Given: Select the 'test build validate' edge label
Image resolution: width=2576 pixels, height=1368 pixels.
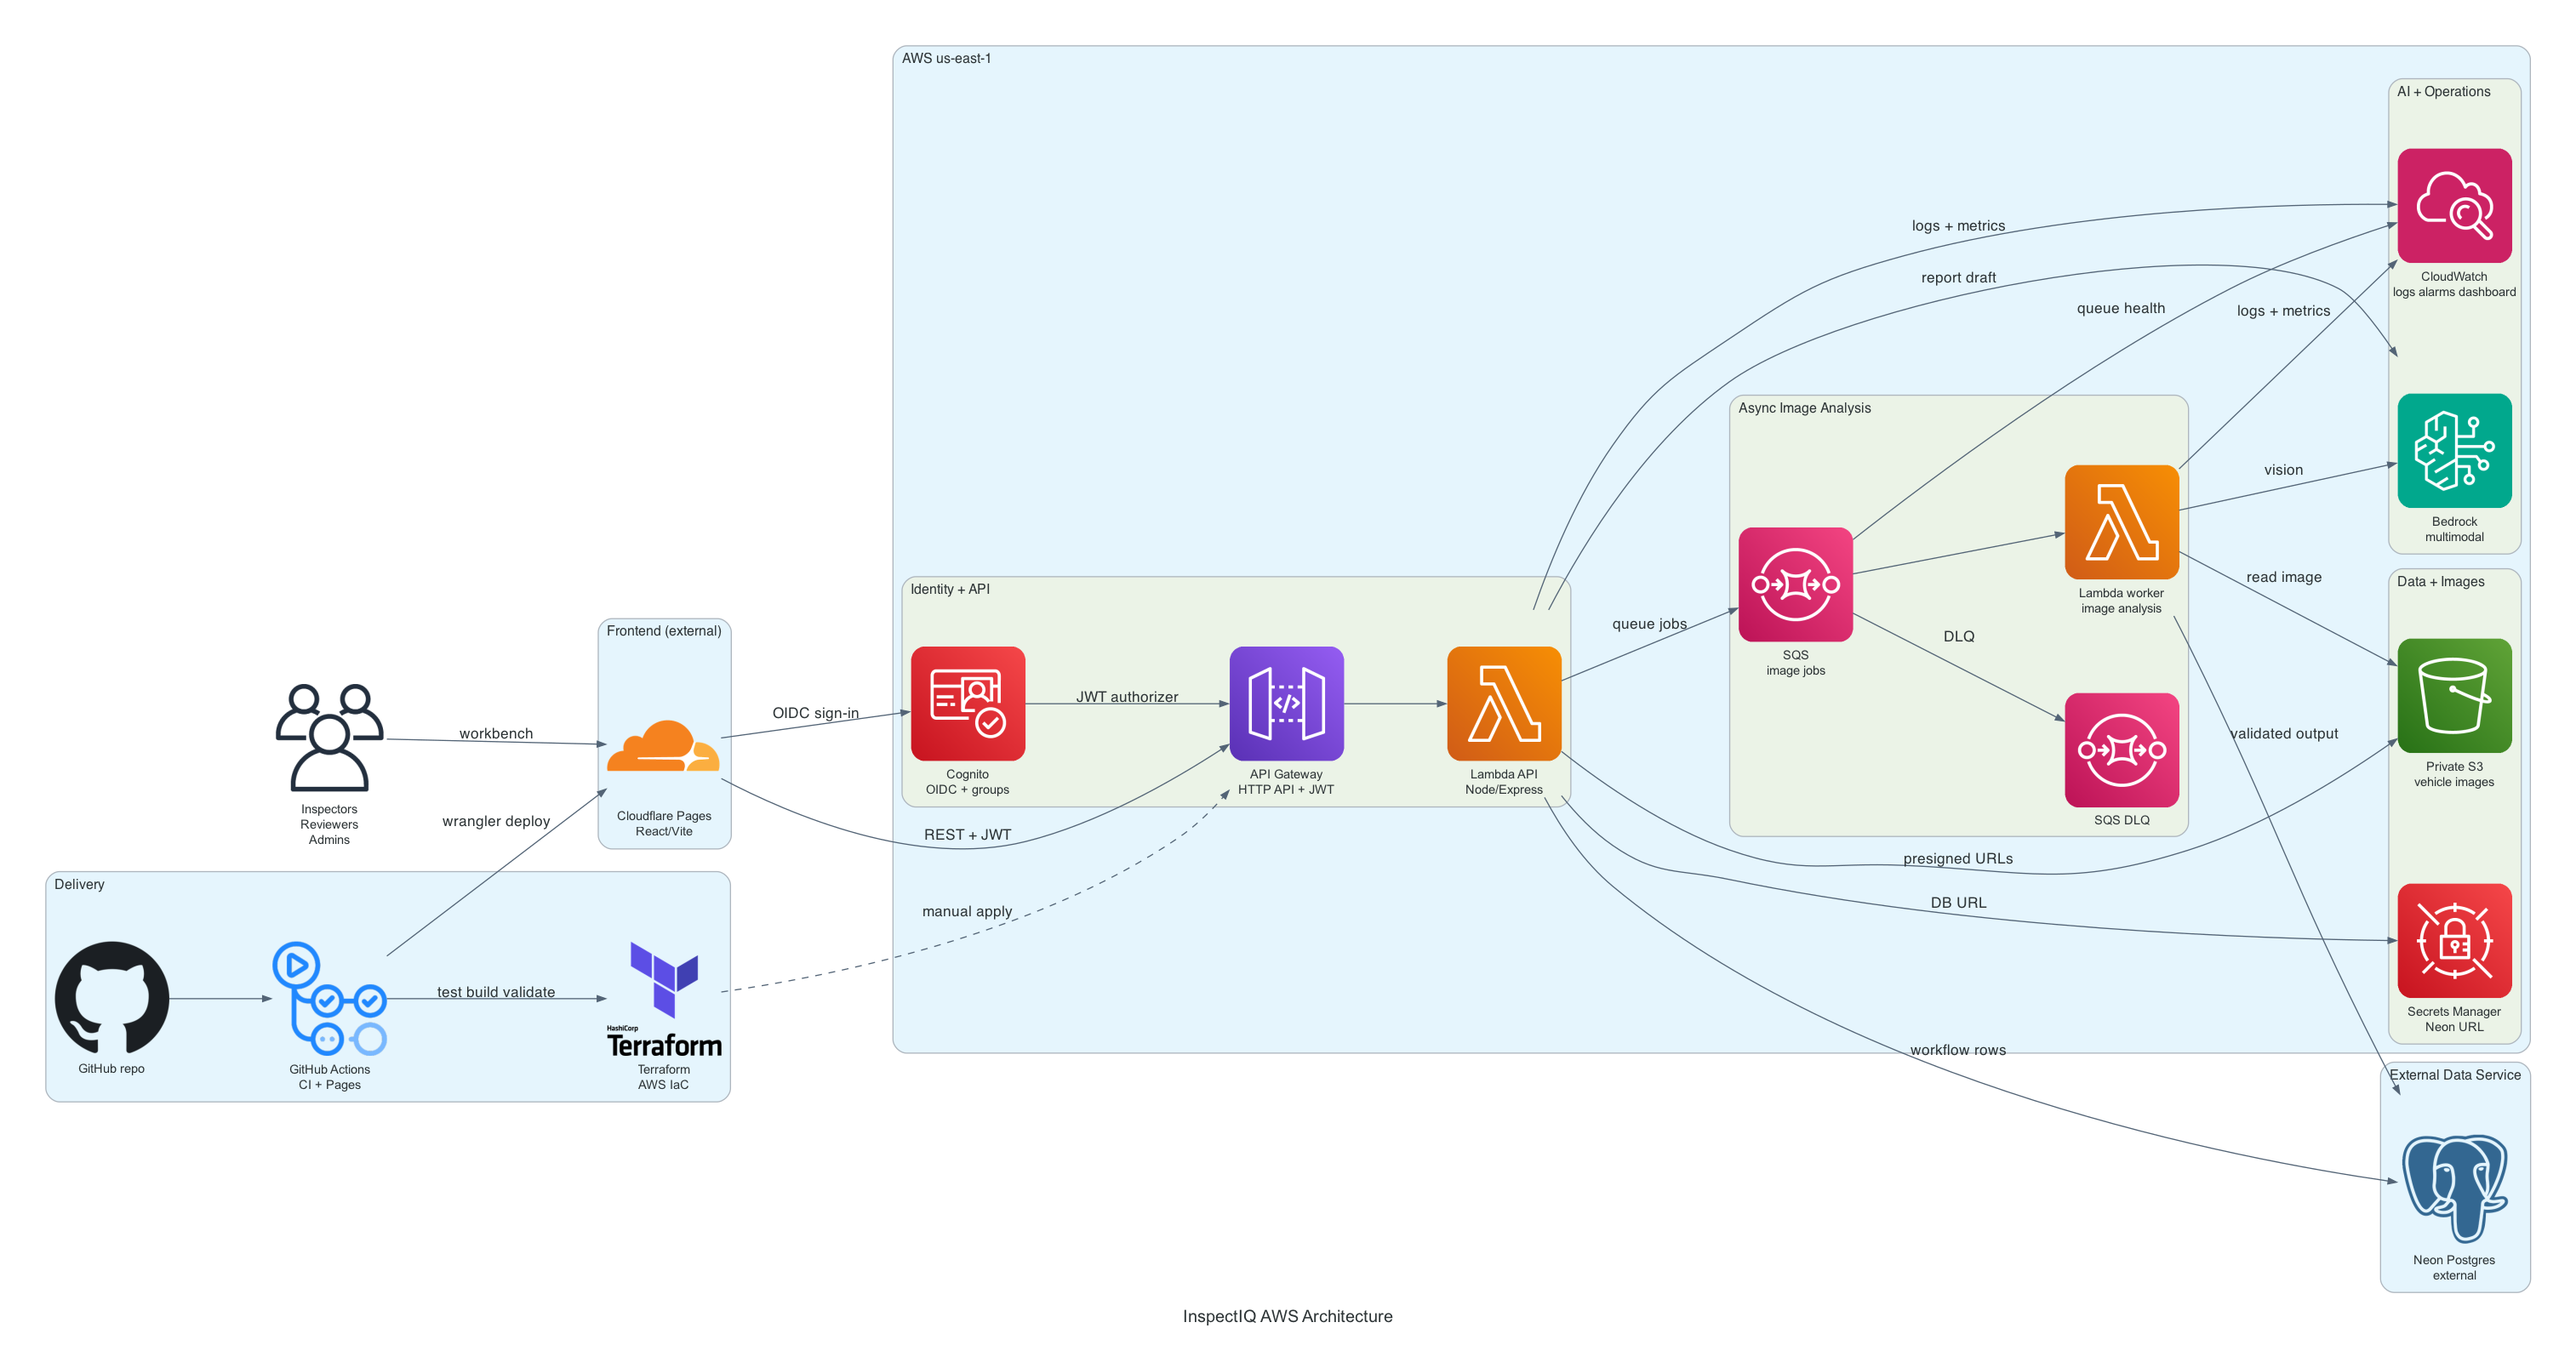Looking at the screenshot, I should [496, 993].
